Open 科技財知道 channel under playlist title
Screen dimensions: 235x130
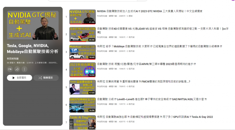tap(13, 58)
